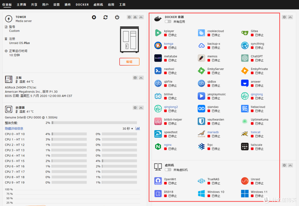
Task: Click the EmbyPrivate orange icon
Action: [x=245, y=71]
